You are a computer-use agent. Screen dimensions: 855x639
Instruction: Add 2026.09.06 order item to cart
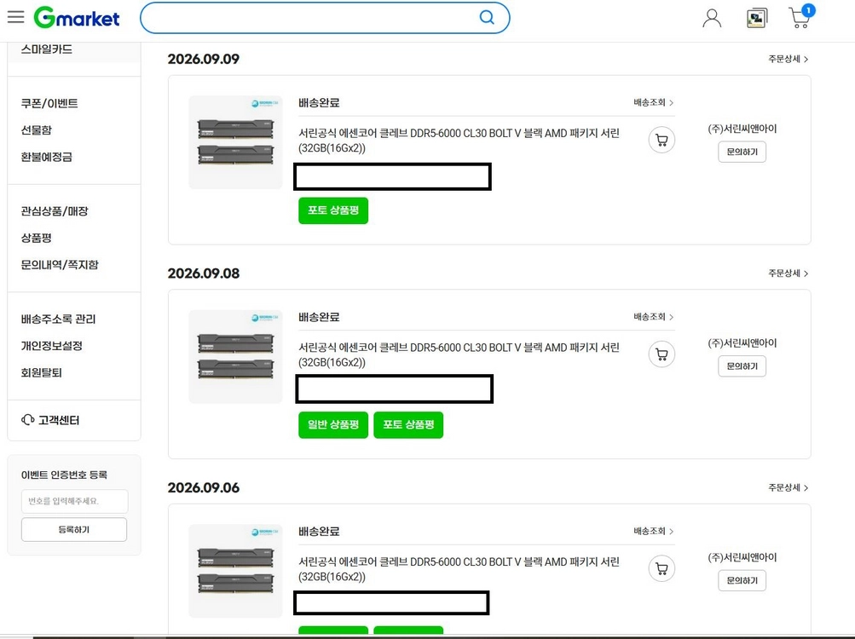[662, 568]
